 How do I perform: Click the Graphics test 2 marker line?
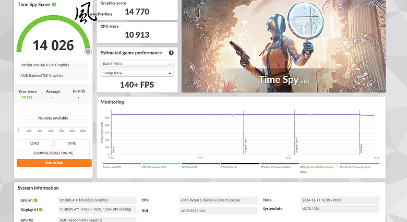tap(295, 133)
